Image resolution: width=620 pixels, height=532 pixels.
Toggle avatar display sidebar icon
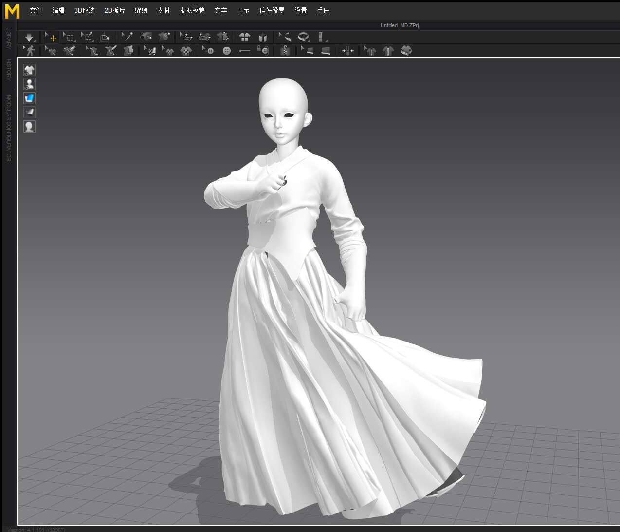coord(30,84)
